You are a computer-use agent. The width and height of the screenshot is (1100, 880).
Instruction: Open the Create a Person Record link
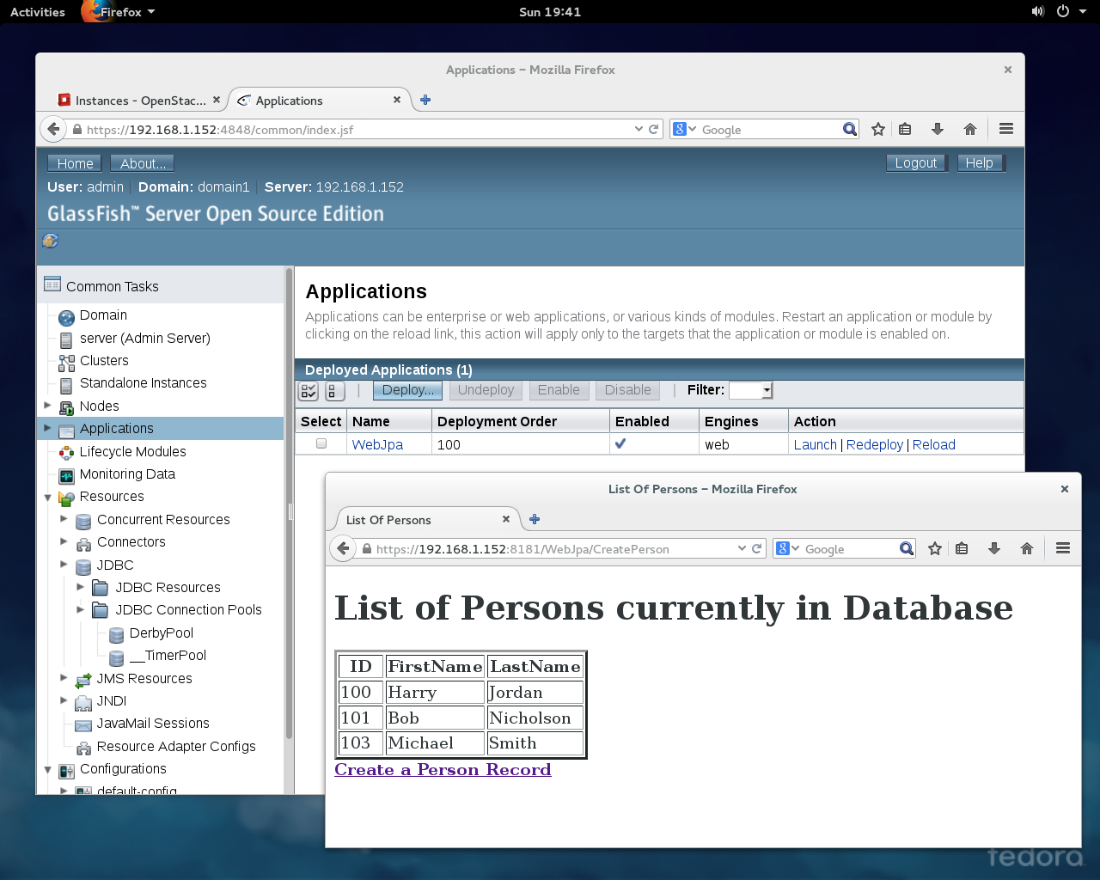tap(443, 769)
